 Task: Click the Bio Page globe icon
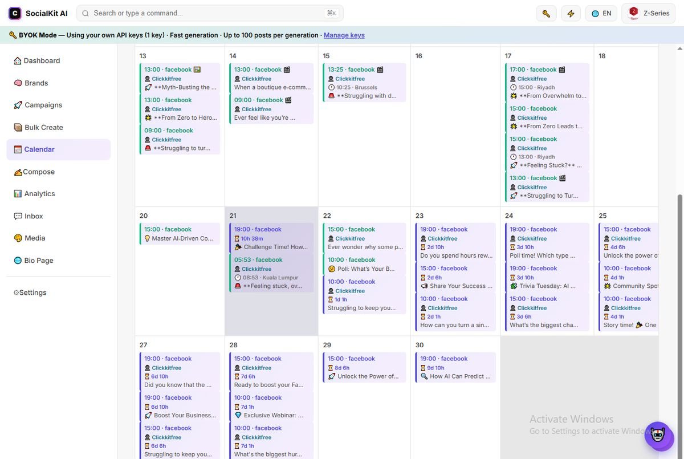tap(18, 261)
